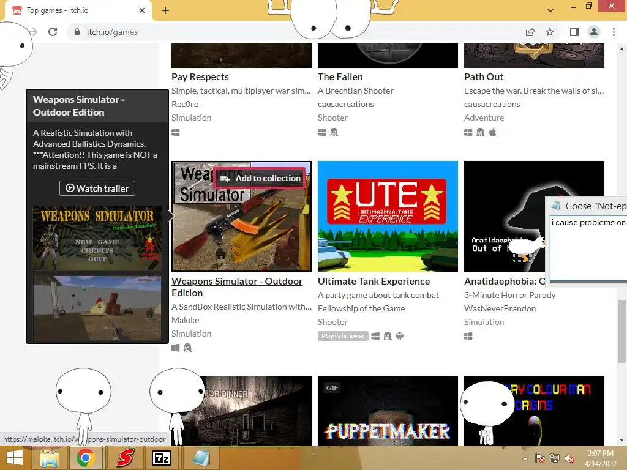Click Simulation genre under Maloke
The width and height of the screenshot is (627, 470).
coord(191,334)
